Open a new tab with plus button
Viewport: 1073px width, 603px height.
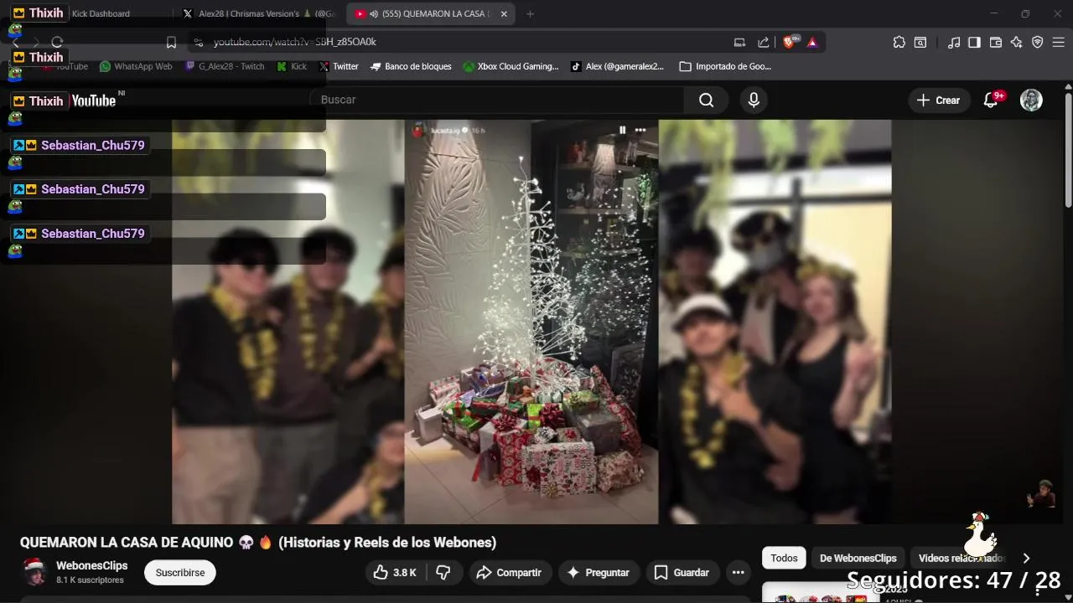pyautogui.click(x=530, y=13)
